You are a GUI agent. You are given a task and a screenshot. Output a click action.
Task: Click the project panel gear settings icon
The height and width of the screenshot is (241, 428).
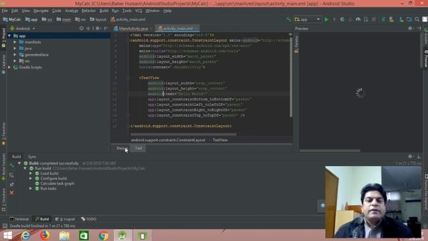[x=98, y=28]
